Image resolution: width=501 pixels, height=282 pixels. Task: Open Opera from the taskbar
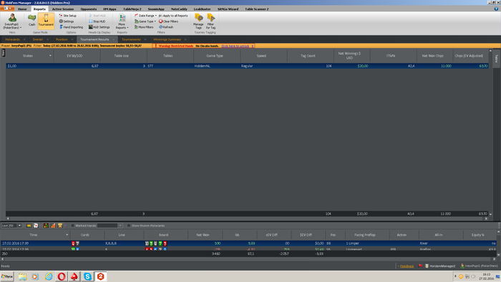62,276
